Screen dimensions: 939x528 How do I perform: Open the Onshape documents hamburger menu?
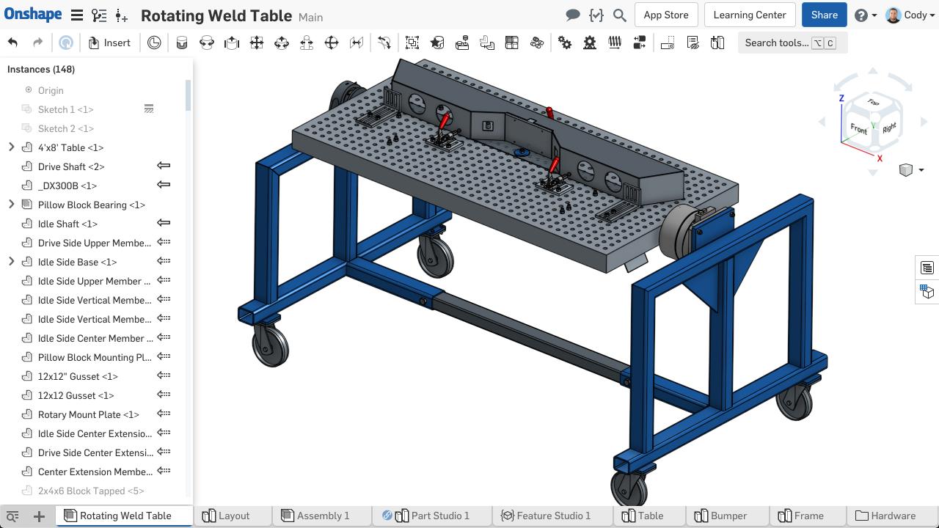[76, 15]
